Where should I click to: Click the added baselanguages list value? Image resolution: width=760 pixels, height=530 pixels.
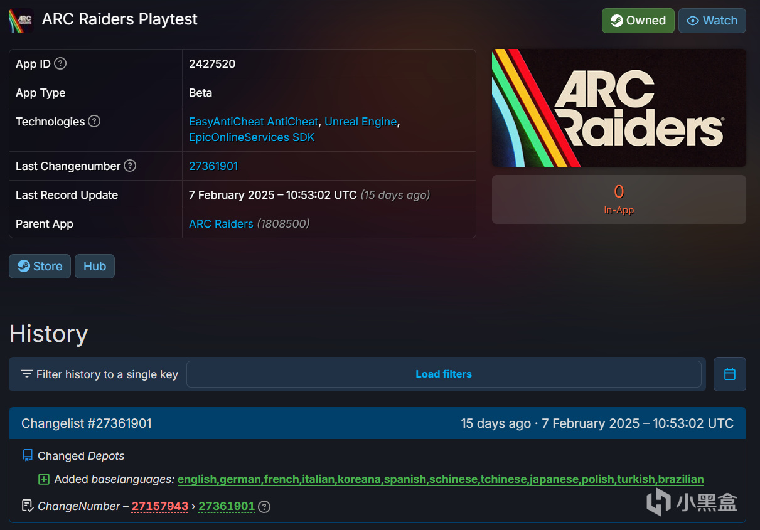441,479
